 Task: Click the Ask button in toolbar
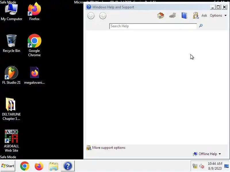pyautogui.click(x=204, y=15)
